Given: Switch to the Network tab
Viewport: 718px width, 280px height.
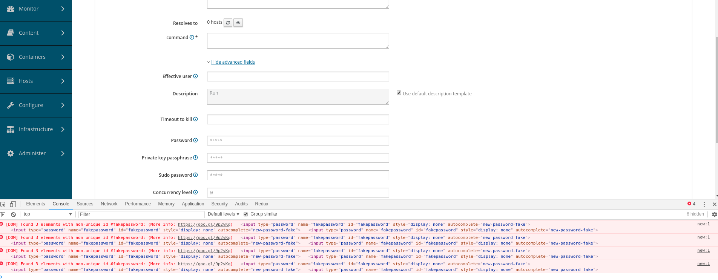Looking at the screenshot, I should (x=109, y=204).
